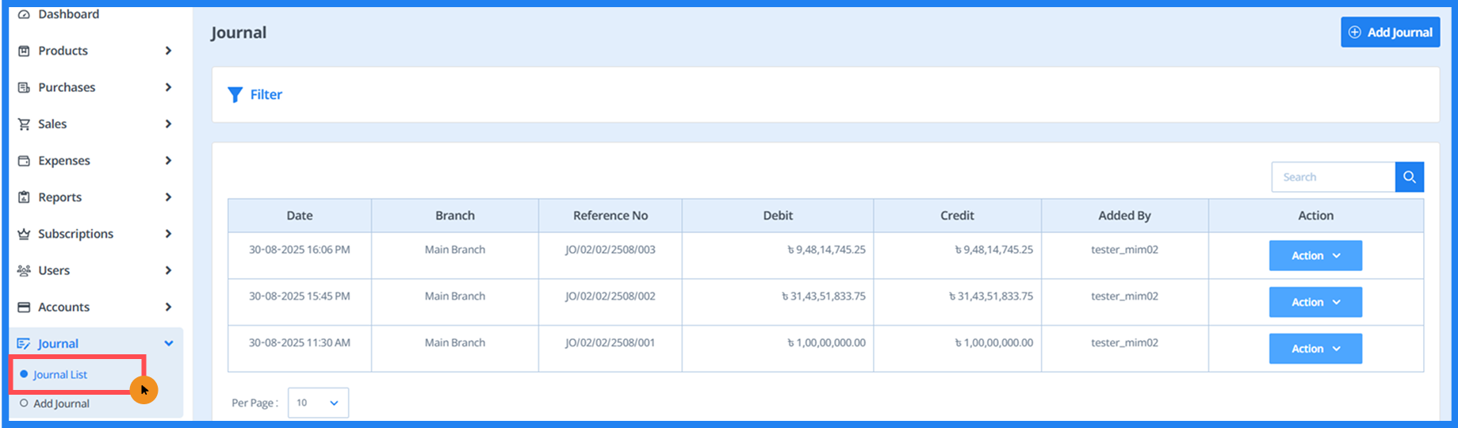Open Action dropdown for JO/02/02/2508/003
The width and height of the screenshot is (1458, 428).
pos(1315,256)
